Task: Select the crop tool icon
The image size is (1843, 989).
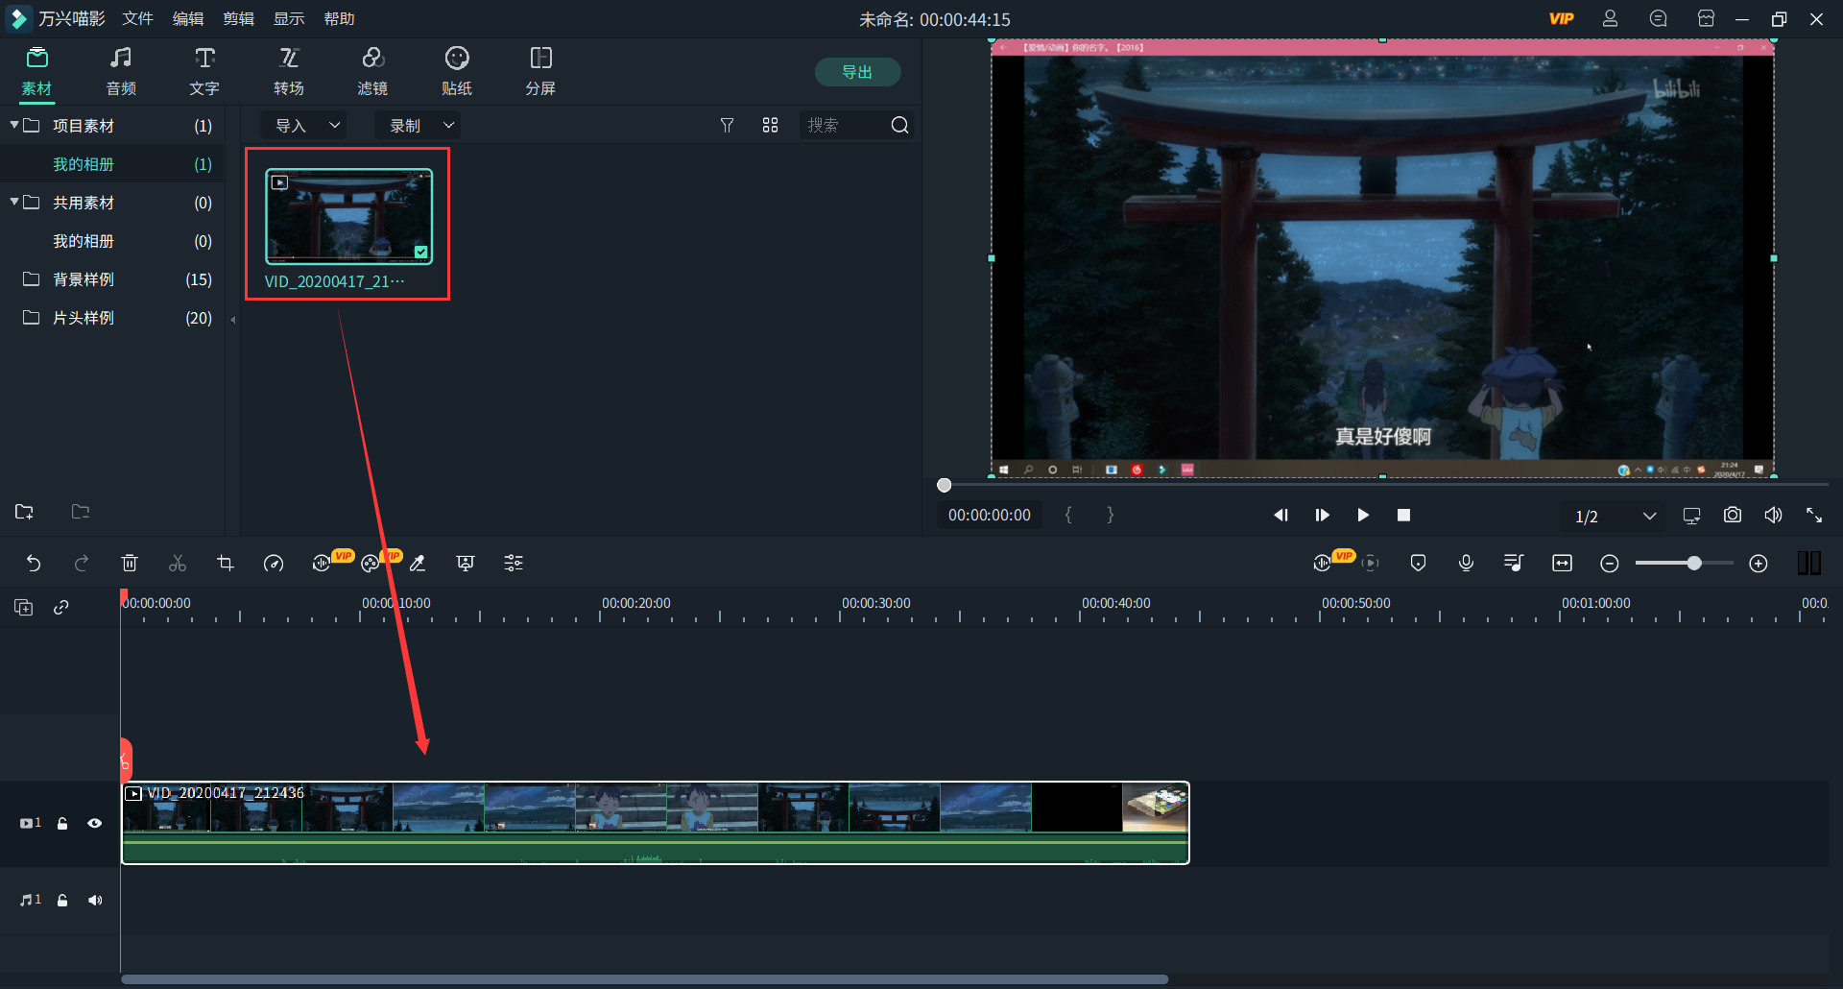Action: click(226, 564)
